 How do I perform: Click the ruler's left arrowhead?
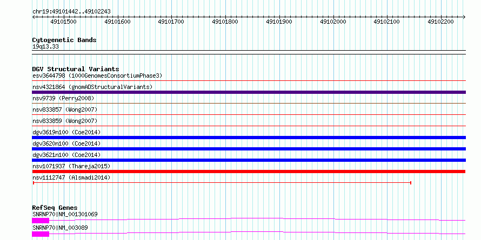(x=34, y=17)
